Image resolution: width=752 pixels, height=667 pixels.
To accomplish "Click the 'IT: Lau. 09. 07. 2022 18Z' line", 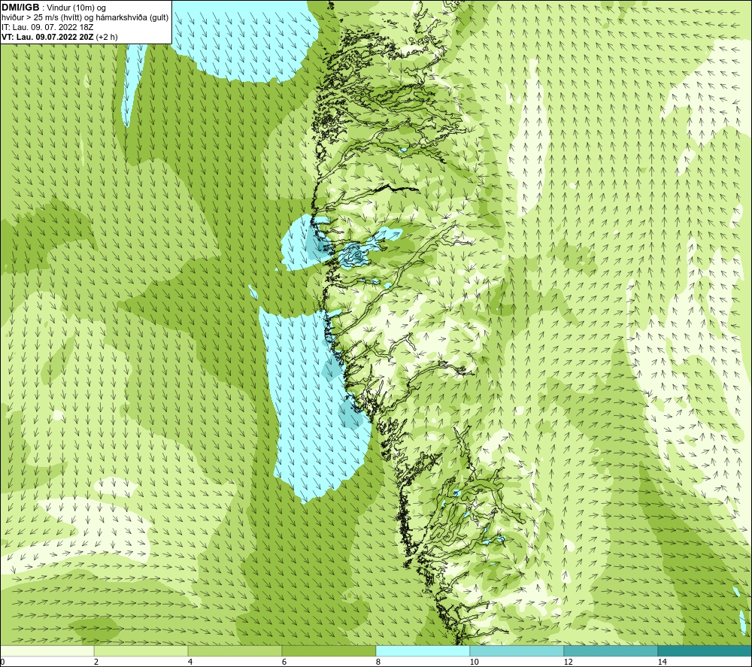I will (47, 27).
